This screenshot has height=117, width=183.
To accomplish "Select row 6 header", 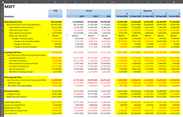I will (x=2, y=22).
